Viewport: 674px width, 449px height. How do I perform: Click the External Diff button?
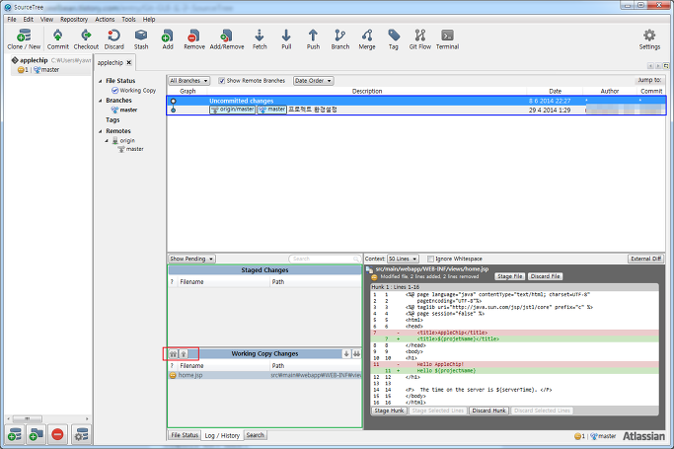(645, 259)
